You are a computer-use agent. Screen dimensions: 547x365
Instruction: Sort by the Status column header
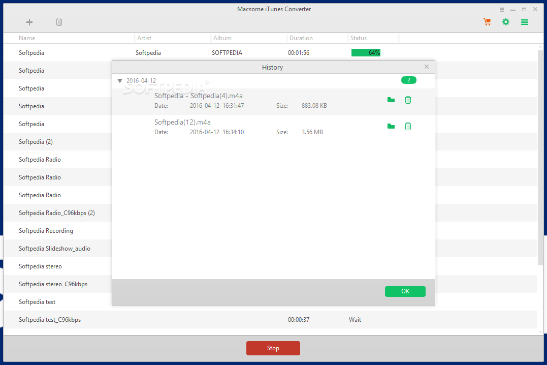(x=358, y=38)
